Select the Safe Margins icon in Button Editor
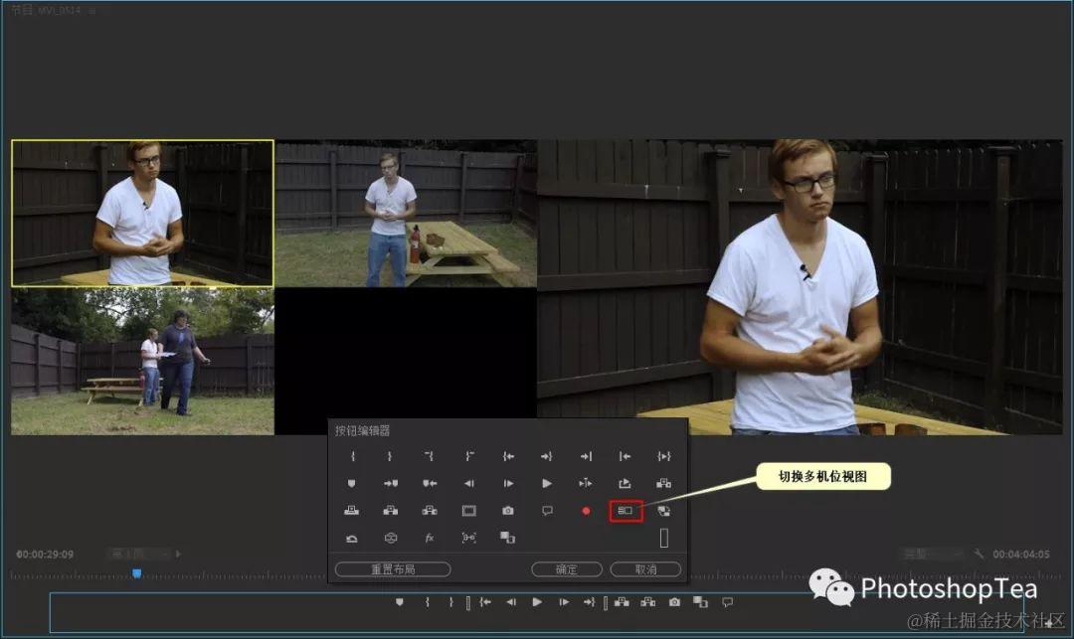 click(x=468, y=511)
